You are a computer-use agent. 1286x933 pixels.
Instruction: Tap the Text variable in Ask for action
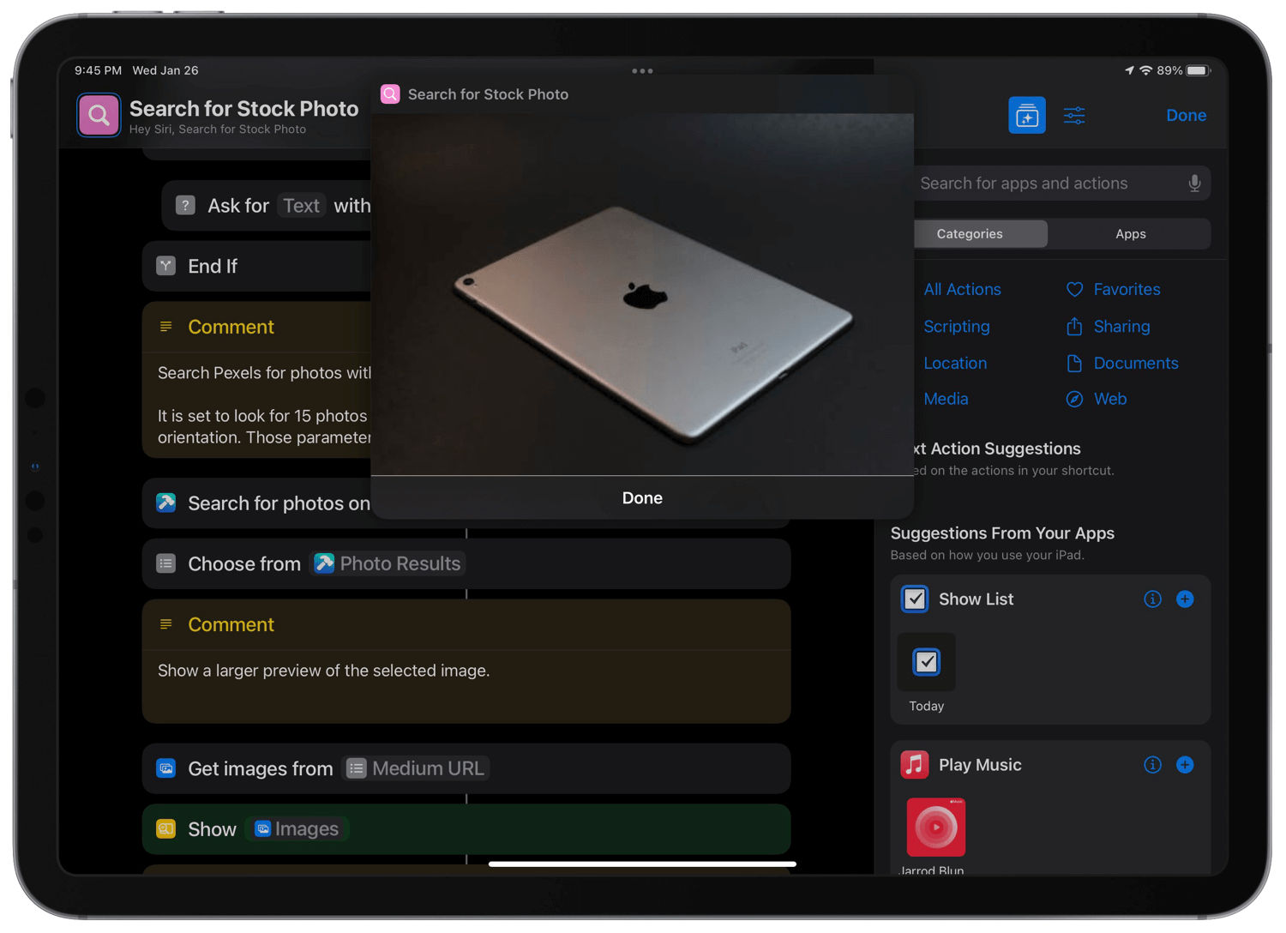301,206
